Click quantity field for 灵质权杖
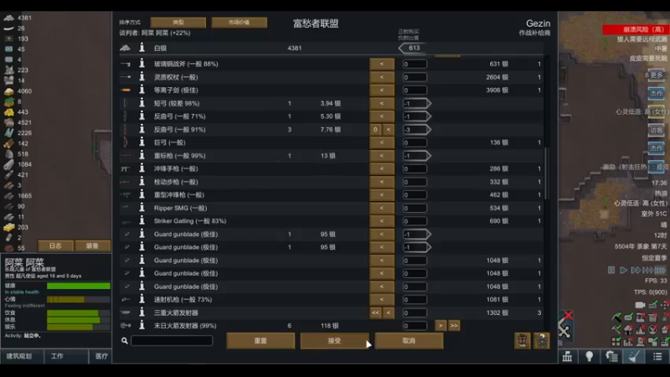The width and height of the screenshot is (670, 377). [x=415, y=77]
